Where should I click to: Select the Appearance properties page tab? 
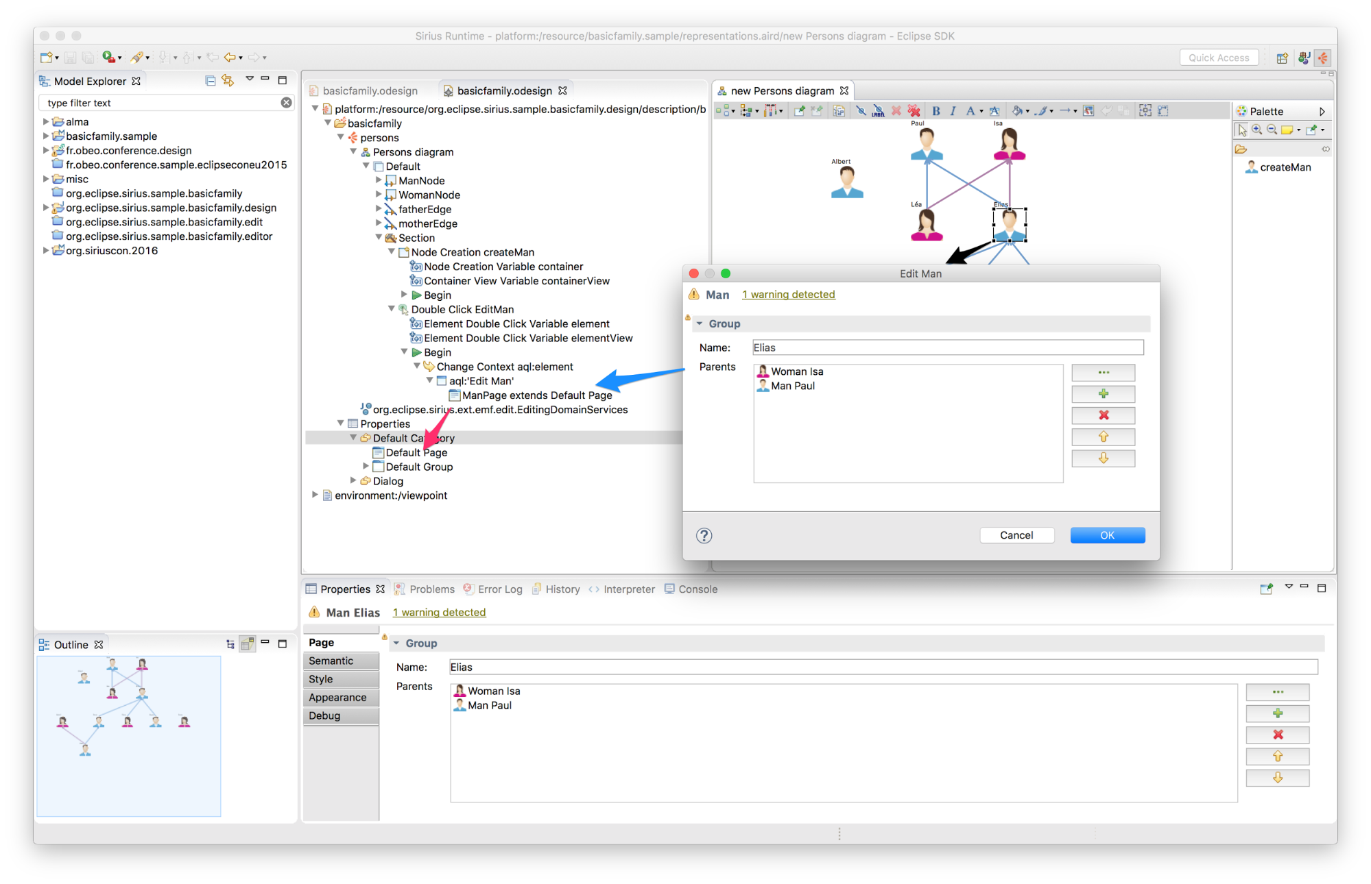click(341, 698)
